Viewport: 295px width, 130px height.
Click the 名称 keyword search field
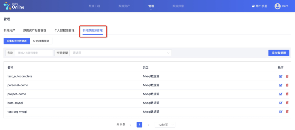34,53
